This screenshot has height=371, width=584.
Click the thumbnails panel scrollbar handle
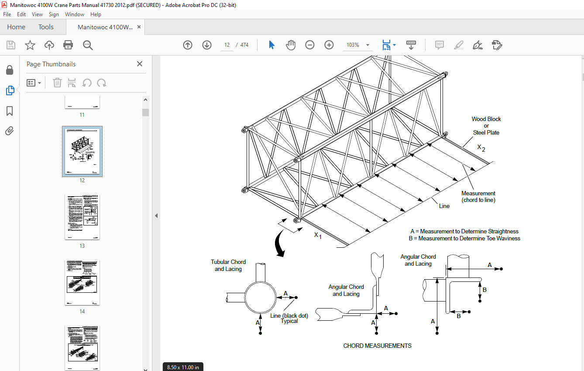click(x=146, y=112)
